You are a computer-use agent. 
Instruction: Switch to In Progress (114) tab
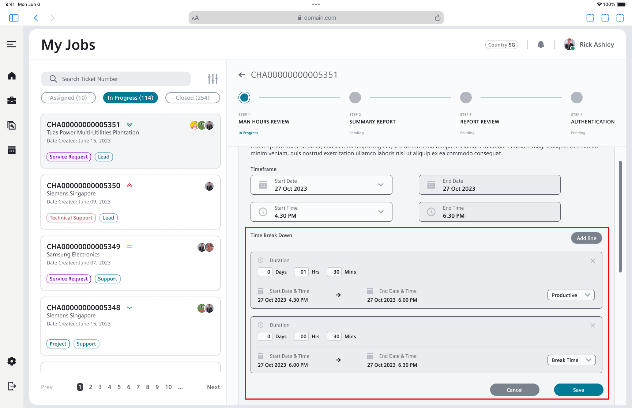(131, 98)
